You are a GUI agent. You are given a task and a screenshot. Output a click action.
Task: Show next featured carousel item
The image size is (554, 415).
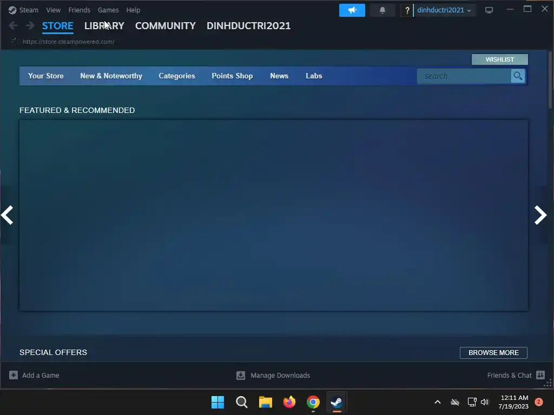coord(540,215)
